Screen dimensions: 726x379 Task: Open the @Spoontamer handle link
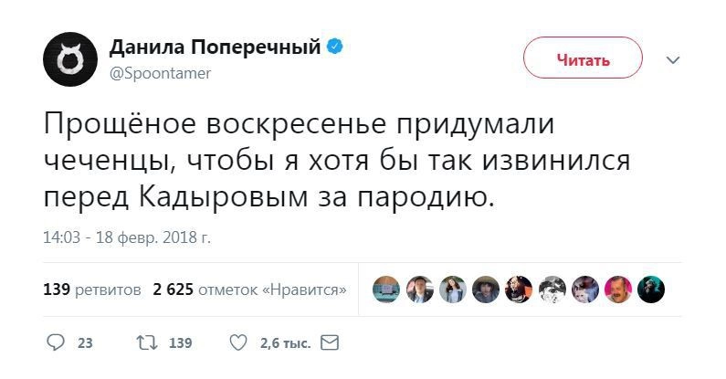click(160, 73)
